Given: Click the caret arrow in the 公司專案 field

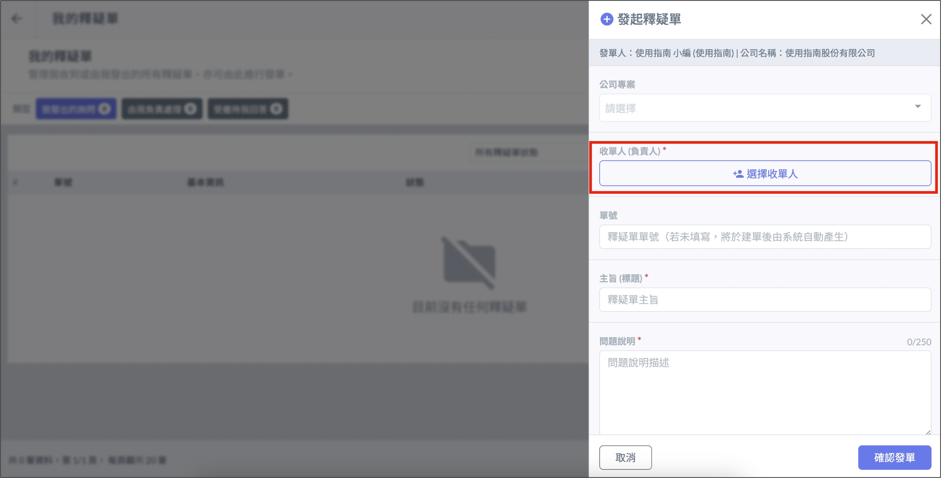Looking at the screenshot, I should [x=918, y=107].
